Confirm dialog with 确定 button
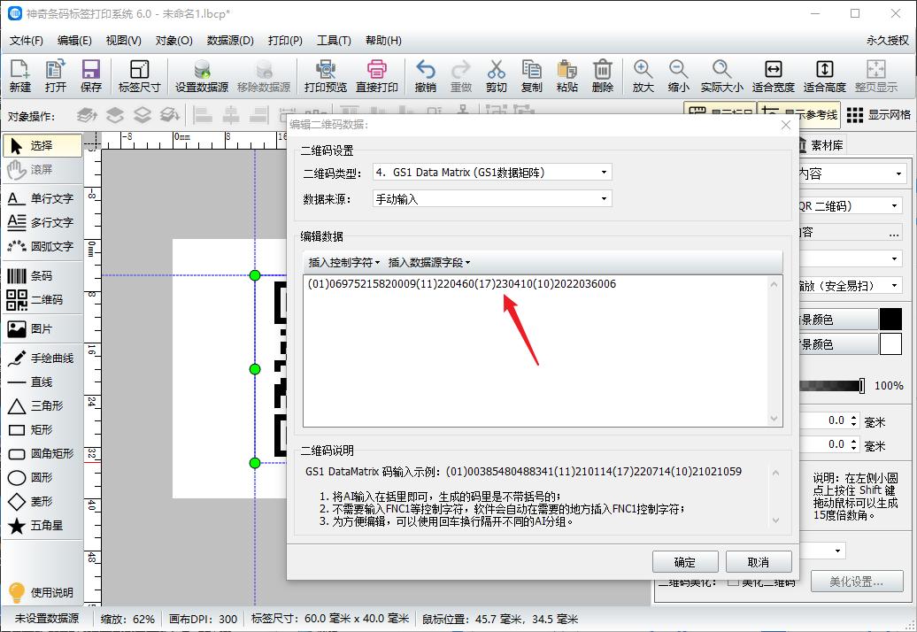 point(685,562)
